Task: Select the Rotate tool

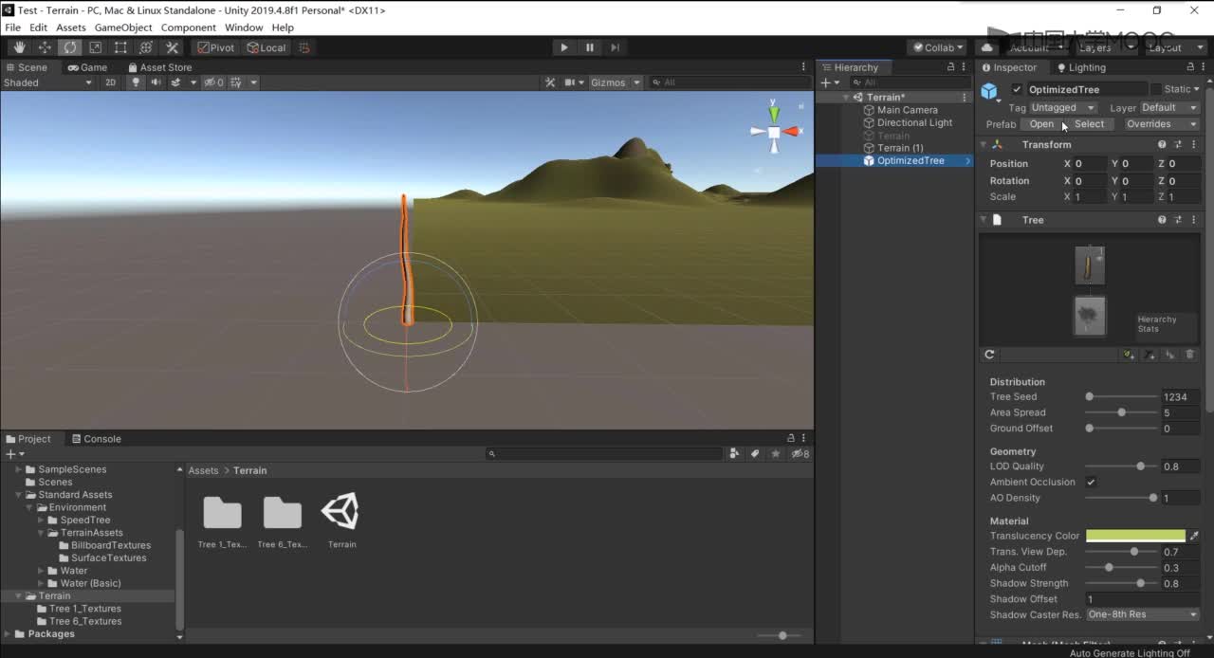Action: click(70, 47)
